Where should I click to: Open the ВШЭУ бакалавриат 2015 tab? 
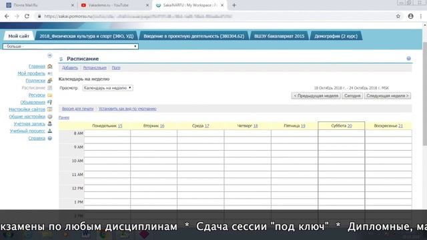coord(279,36)
